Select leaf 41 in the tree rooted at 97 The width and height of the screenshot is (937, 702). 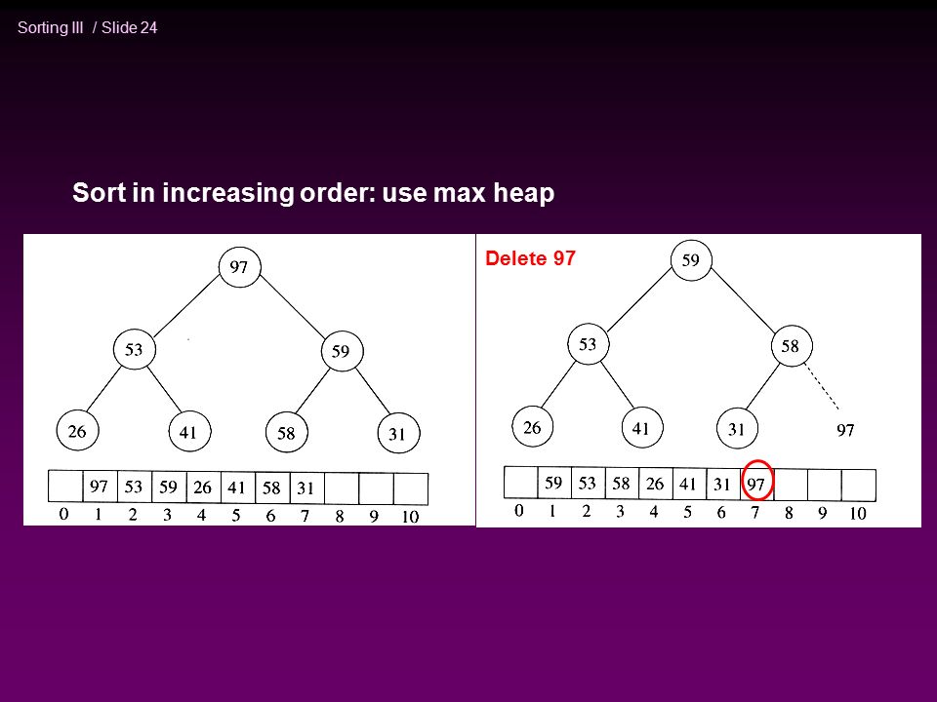tap(188, 432)
